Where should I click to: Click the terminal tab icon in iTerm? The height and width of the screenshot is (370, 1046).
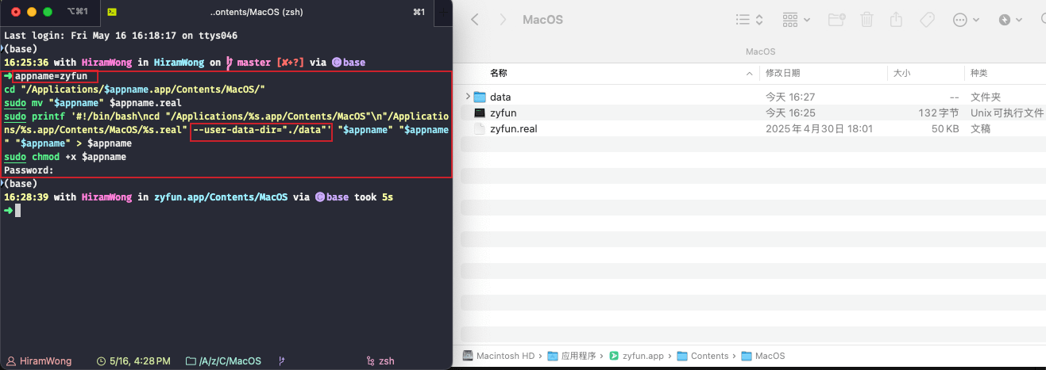[x=113, y=12]
